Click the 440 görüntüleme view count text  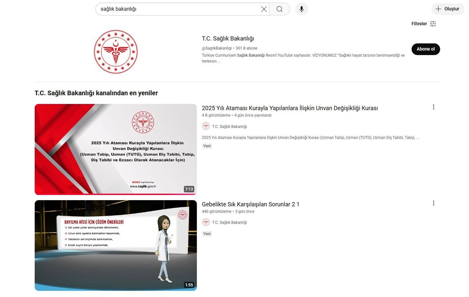[x=217, y=212]
